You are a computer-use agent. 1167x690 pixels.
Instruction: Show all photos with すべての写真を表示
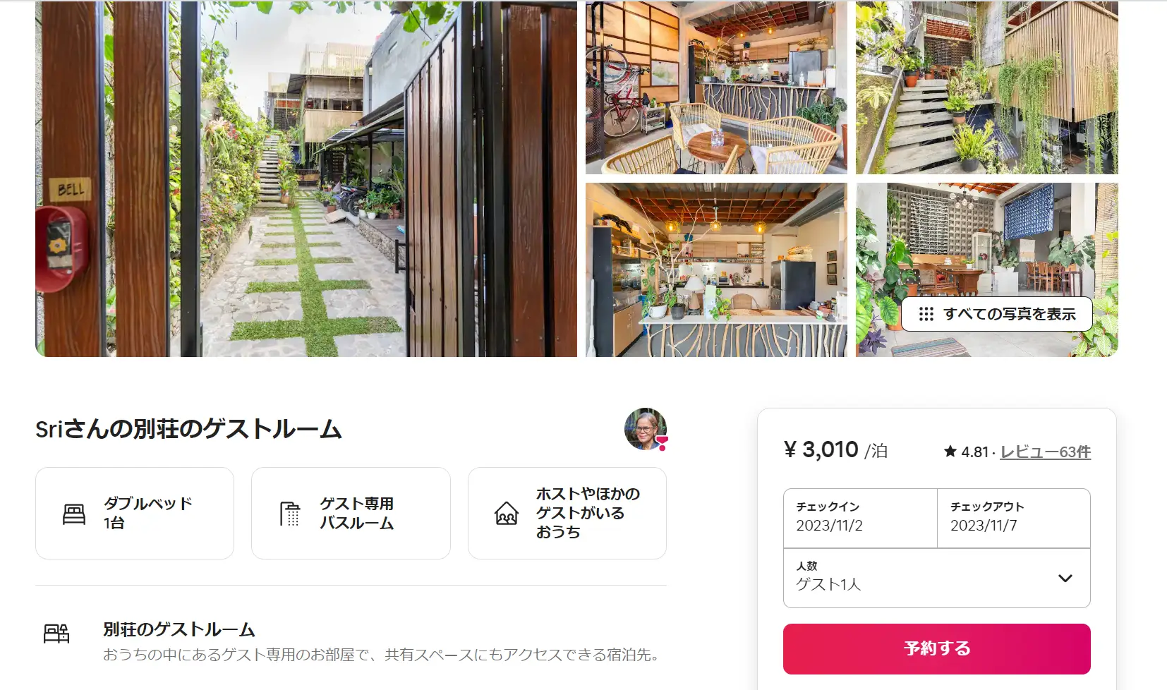pyautogui.click(x=997, y=314)
